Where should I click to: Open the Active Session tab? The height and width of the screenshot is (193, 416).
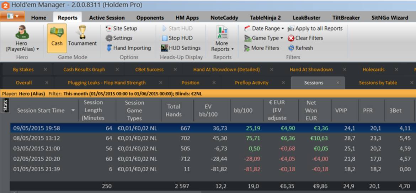107,18
